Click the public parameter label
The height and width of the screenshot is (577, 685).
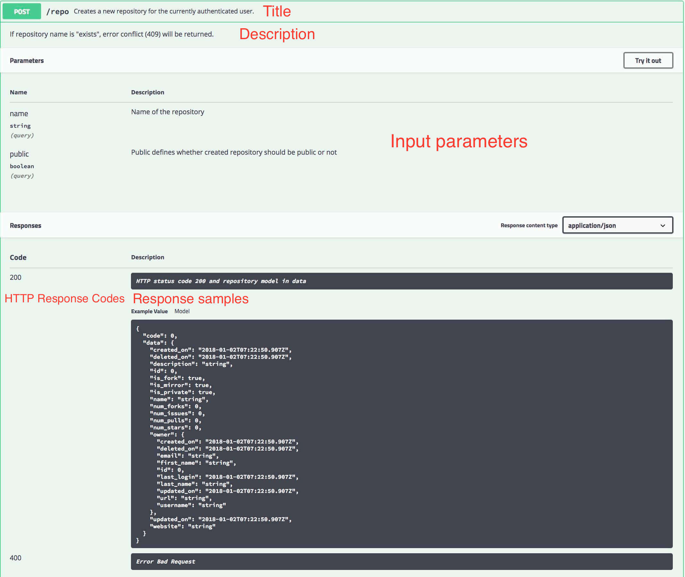click(19, 154)
